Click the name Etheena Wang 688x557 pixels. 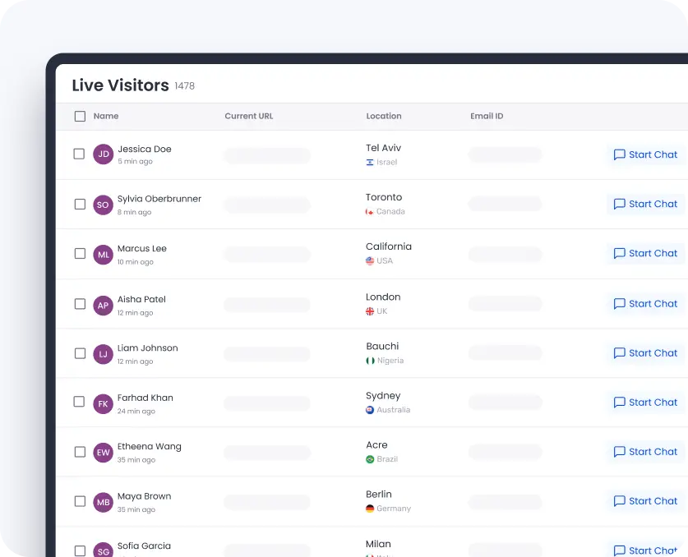[149, 446]
